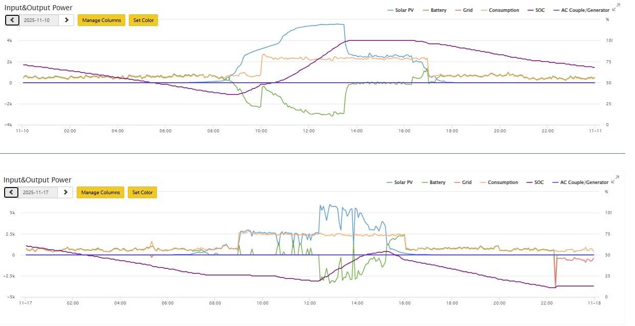Expand top chart to fullscreen
This screenshot has height=326, width=635.
[617, 7]
